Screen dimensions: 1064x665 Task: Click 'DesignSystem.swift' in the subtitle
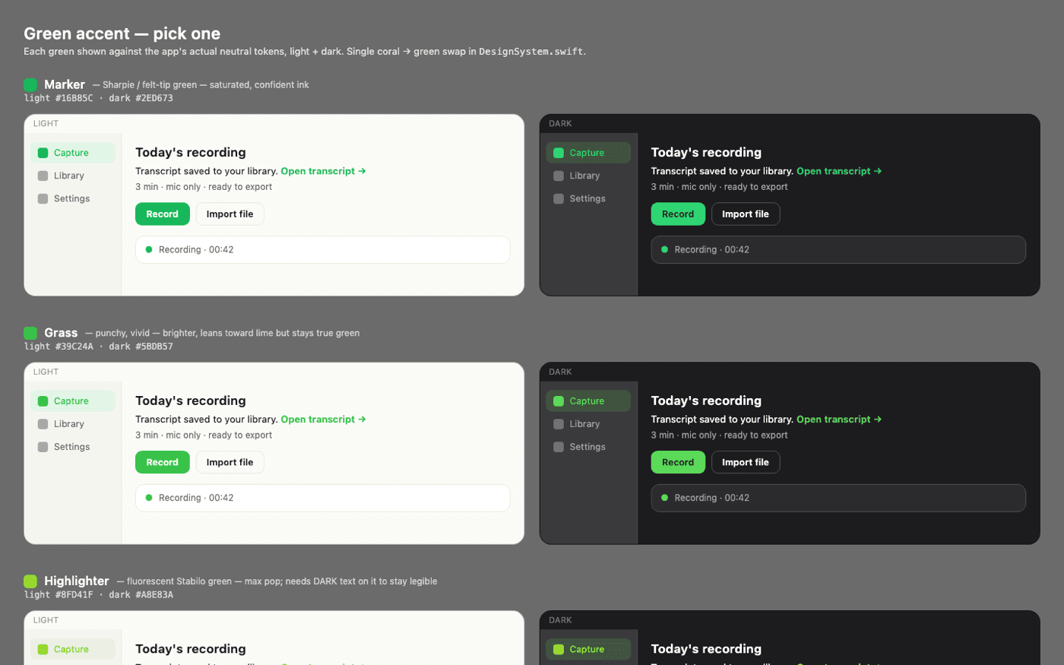pos(530,52)
